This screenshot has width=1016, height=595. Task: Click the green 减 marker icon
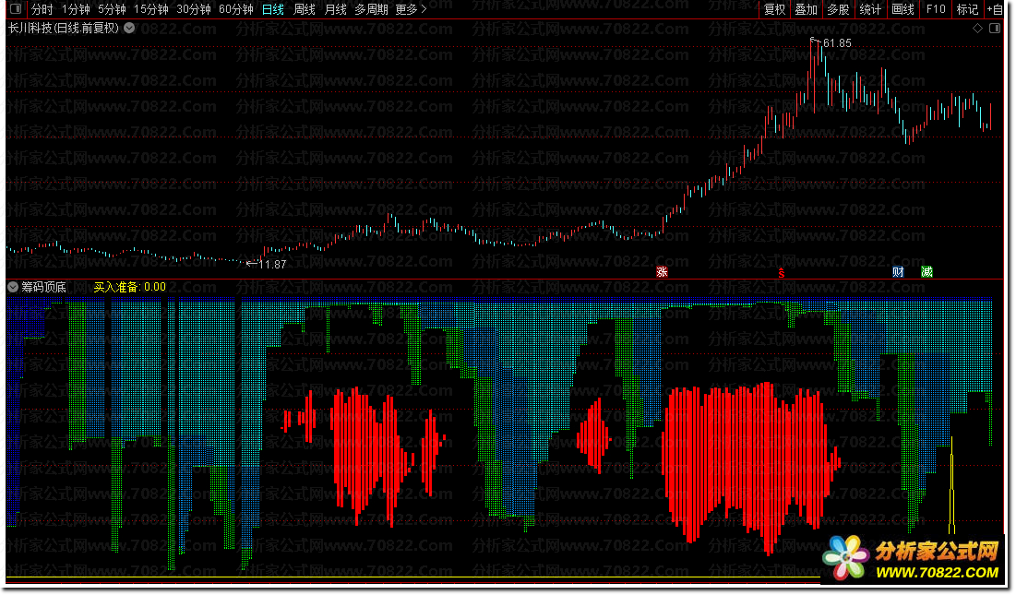tap(927, 272)
